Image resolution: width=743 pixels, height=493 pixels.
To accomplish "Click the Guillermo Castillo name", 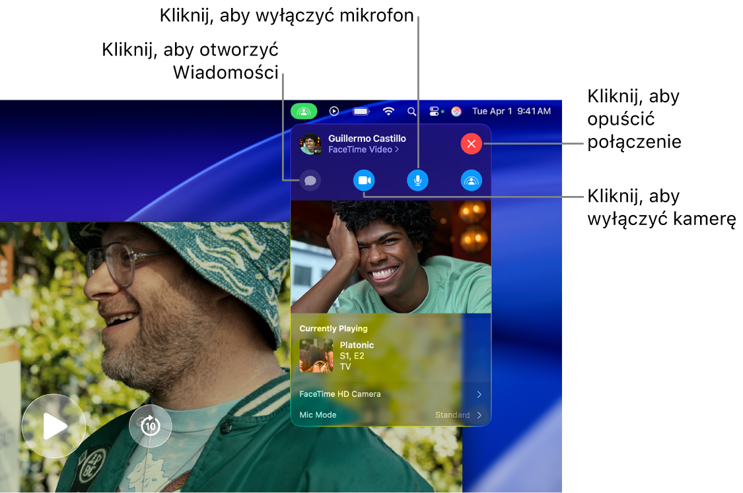I will pyautogui.click(x=367, y=139).
